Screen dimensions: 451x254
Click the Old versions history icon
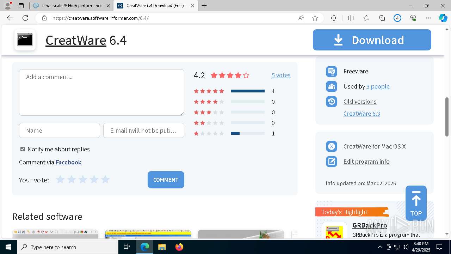(332, 102)
